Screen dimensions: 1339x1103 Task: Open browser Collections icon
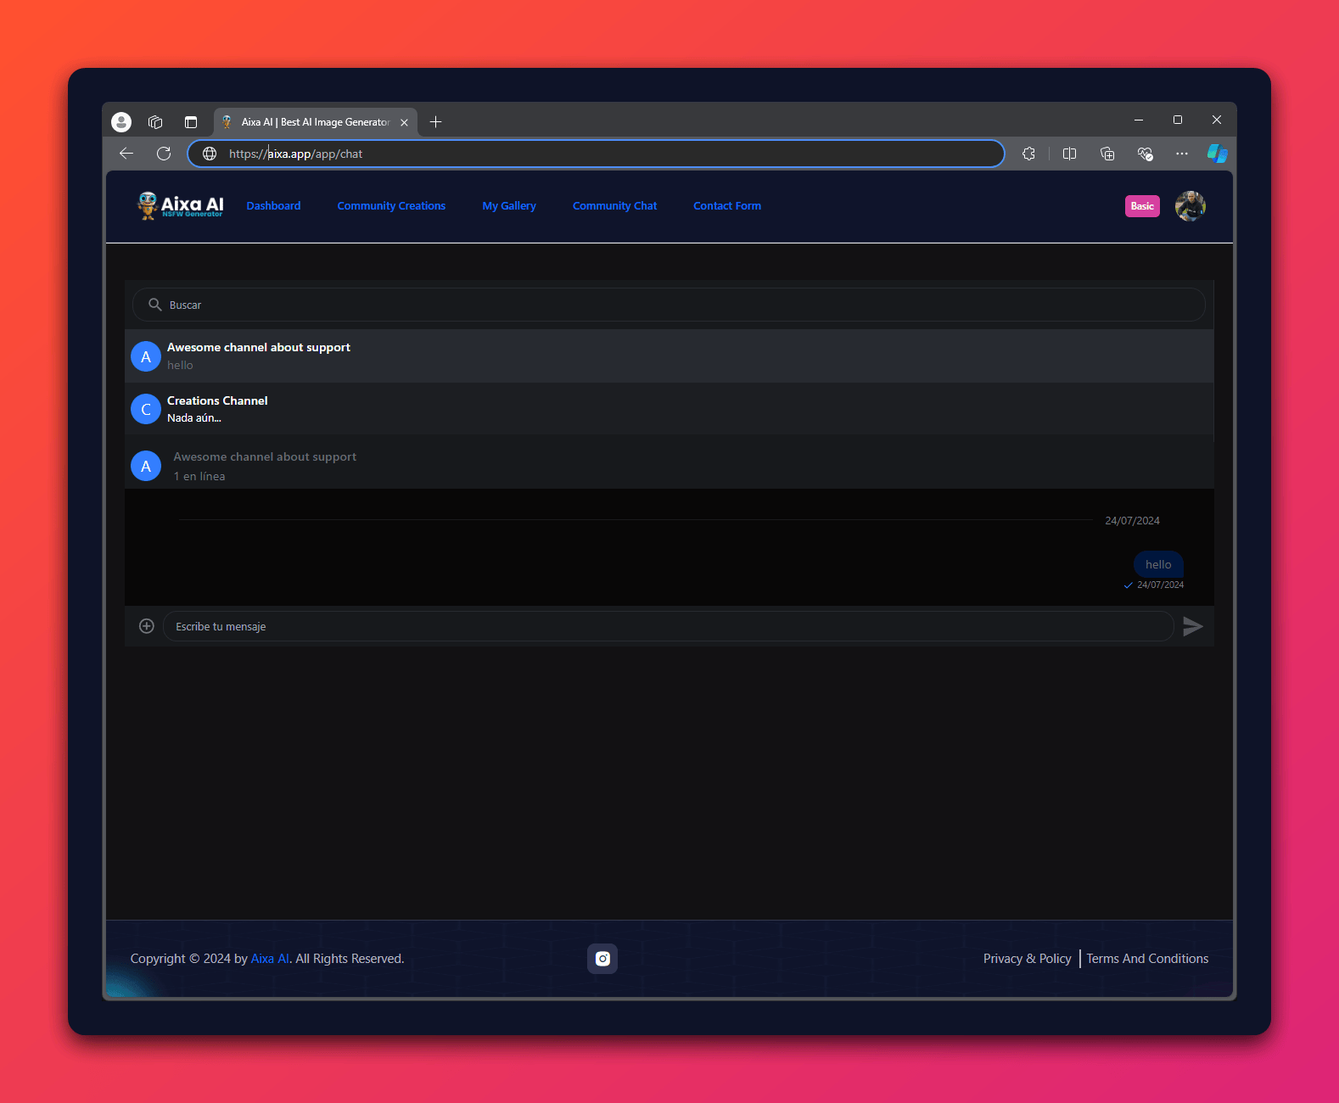click(x=1107, y=154)
